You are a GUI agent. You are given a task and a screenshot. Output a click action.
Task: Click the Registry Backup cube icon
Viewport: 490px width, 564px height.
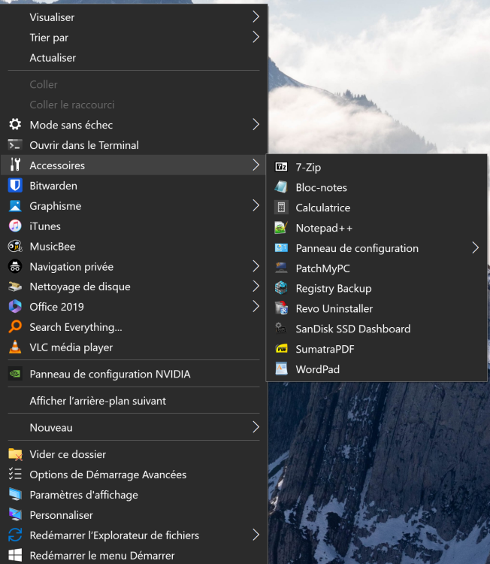click(x=281, y=288)
